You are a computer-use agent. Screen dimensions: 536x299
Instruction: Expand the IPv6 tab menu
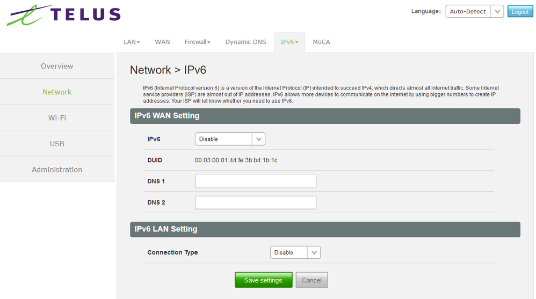click(x=289, y=42)
